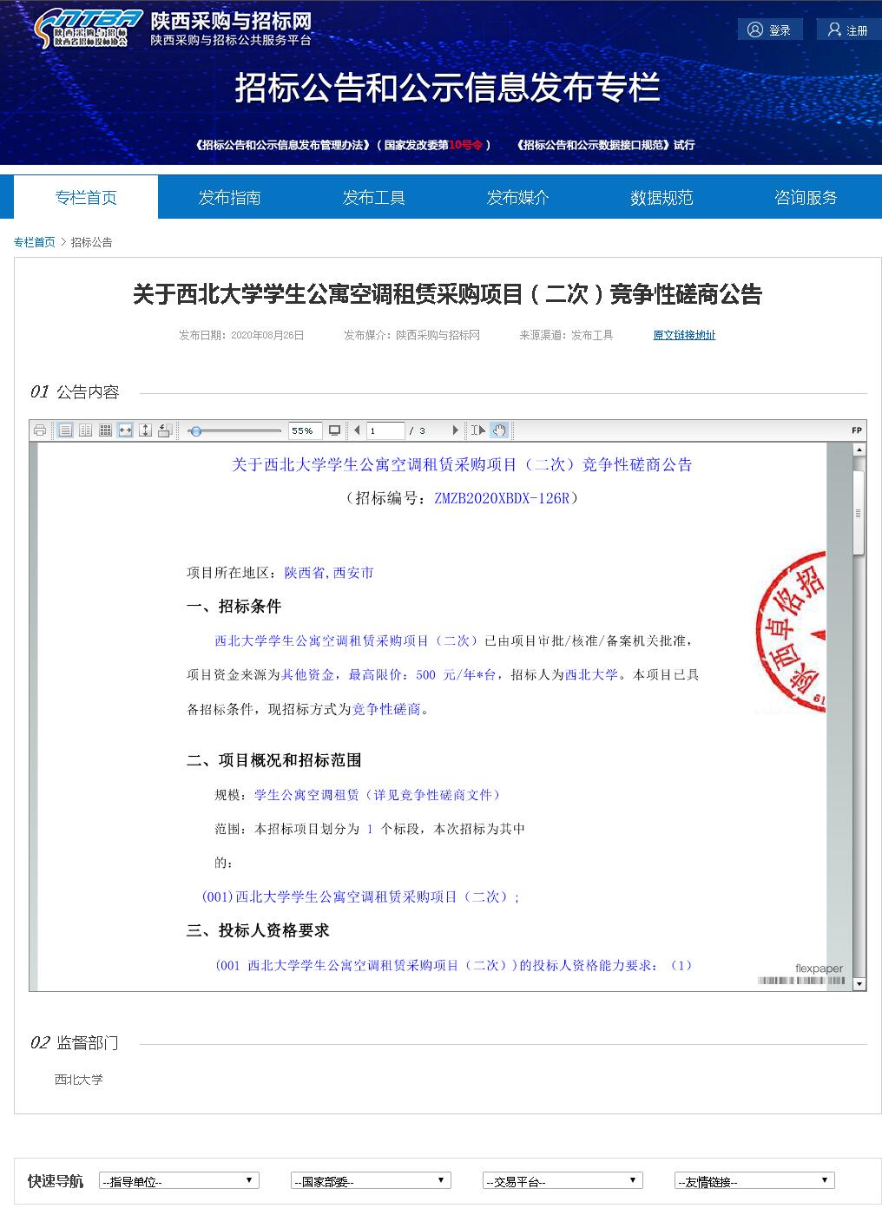The height and width of the screenshot is (1215, 882).
Task: Click the rotate page icon
Action: coord(165,430)
